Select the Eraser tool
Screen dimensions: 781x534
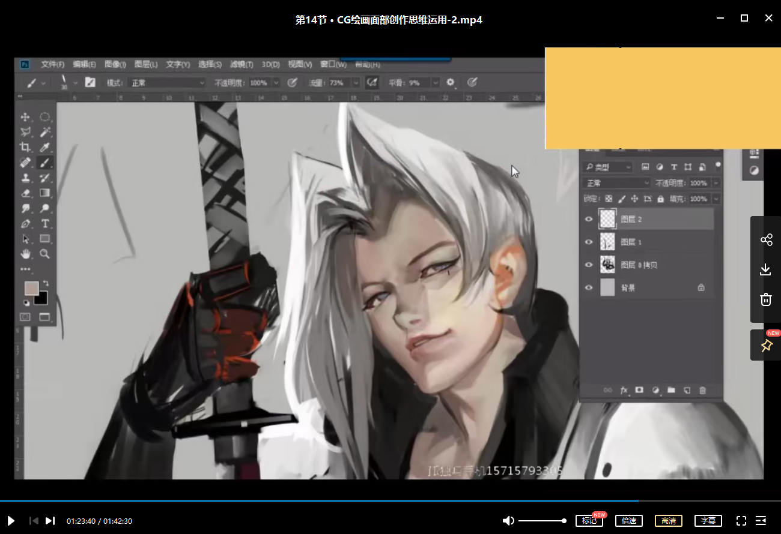(x=25, y=193)
